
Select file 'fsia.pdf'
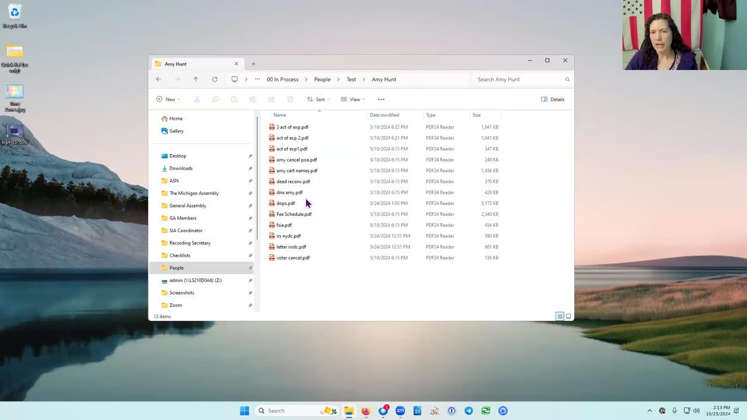click(x=284, y=225)
